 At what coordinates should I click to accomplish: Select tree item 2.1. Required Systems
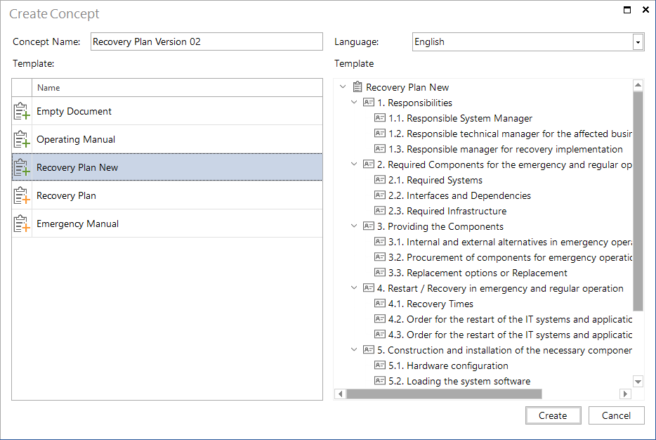click(435, 180)
